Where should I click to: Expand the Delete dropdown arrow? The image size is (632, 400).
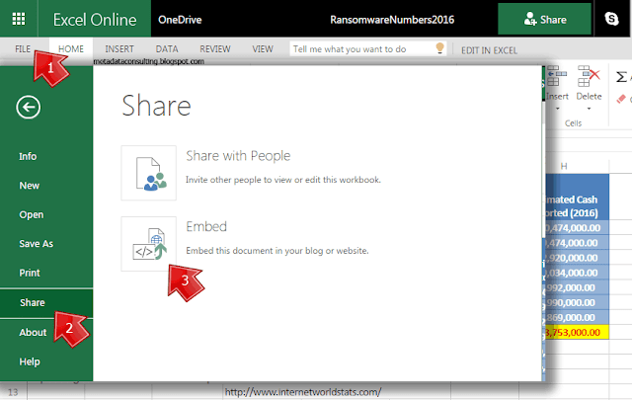pyautogui.click(x=589, y=109)
